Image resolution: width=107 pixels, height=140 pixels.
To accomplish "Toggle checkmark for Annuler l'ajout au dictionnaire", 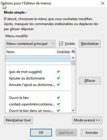I will tap(58, 85).
